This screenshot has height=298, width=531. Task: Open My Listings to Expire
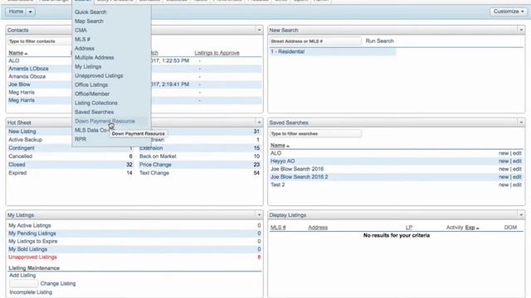point(33,241)
